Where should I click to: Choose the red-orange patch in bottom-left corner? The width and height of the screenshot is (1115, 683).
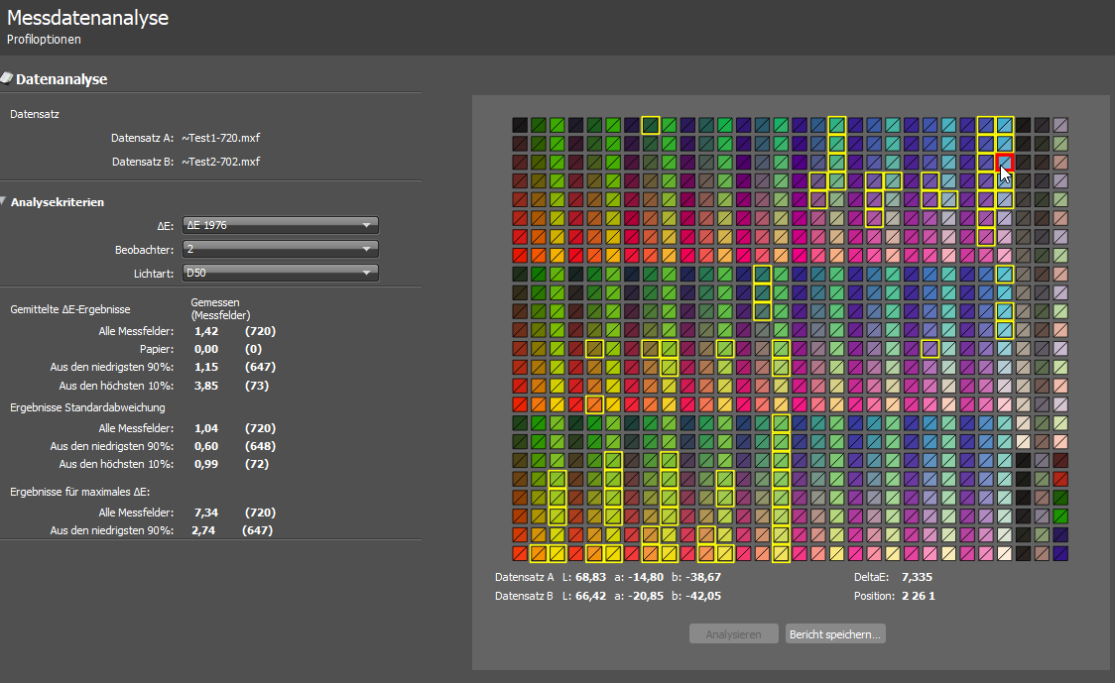[520, 553]
